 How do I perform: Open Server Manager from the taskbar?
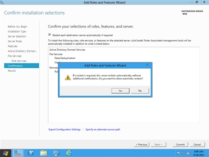coord(18,153)
